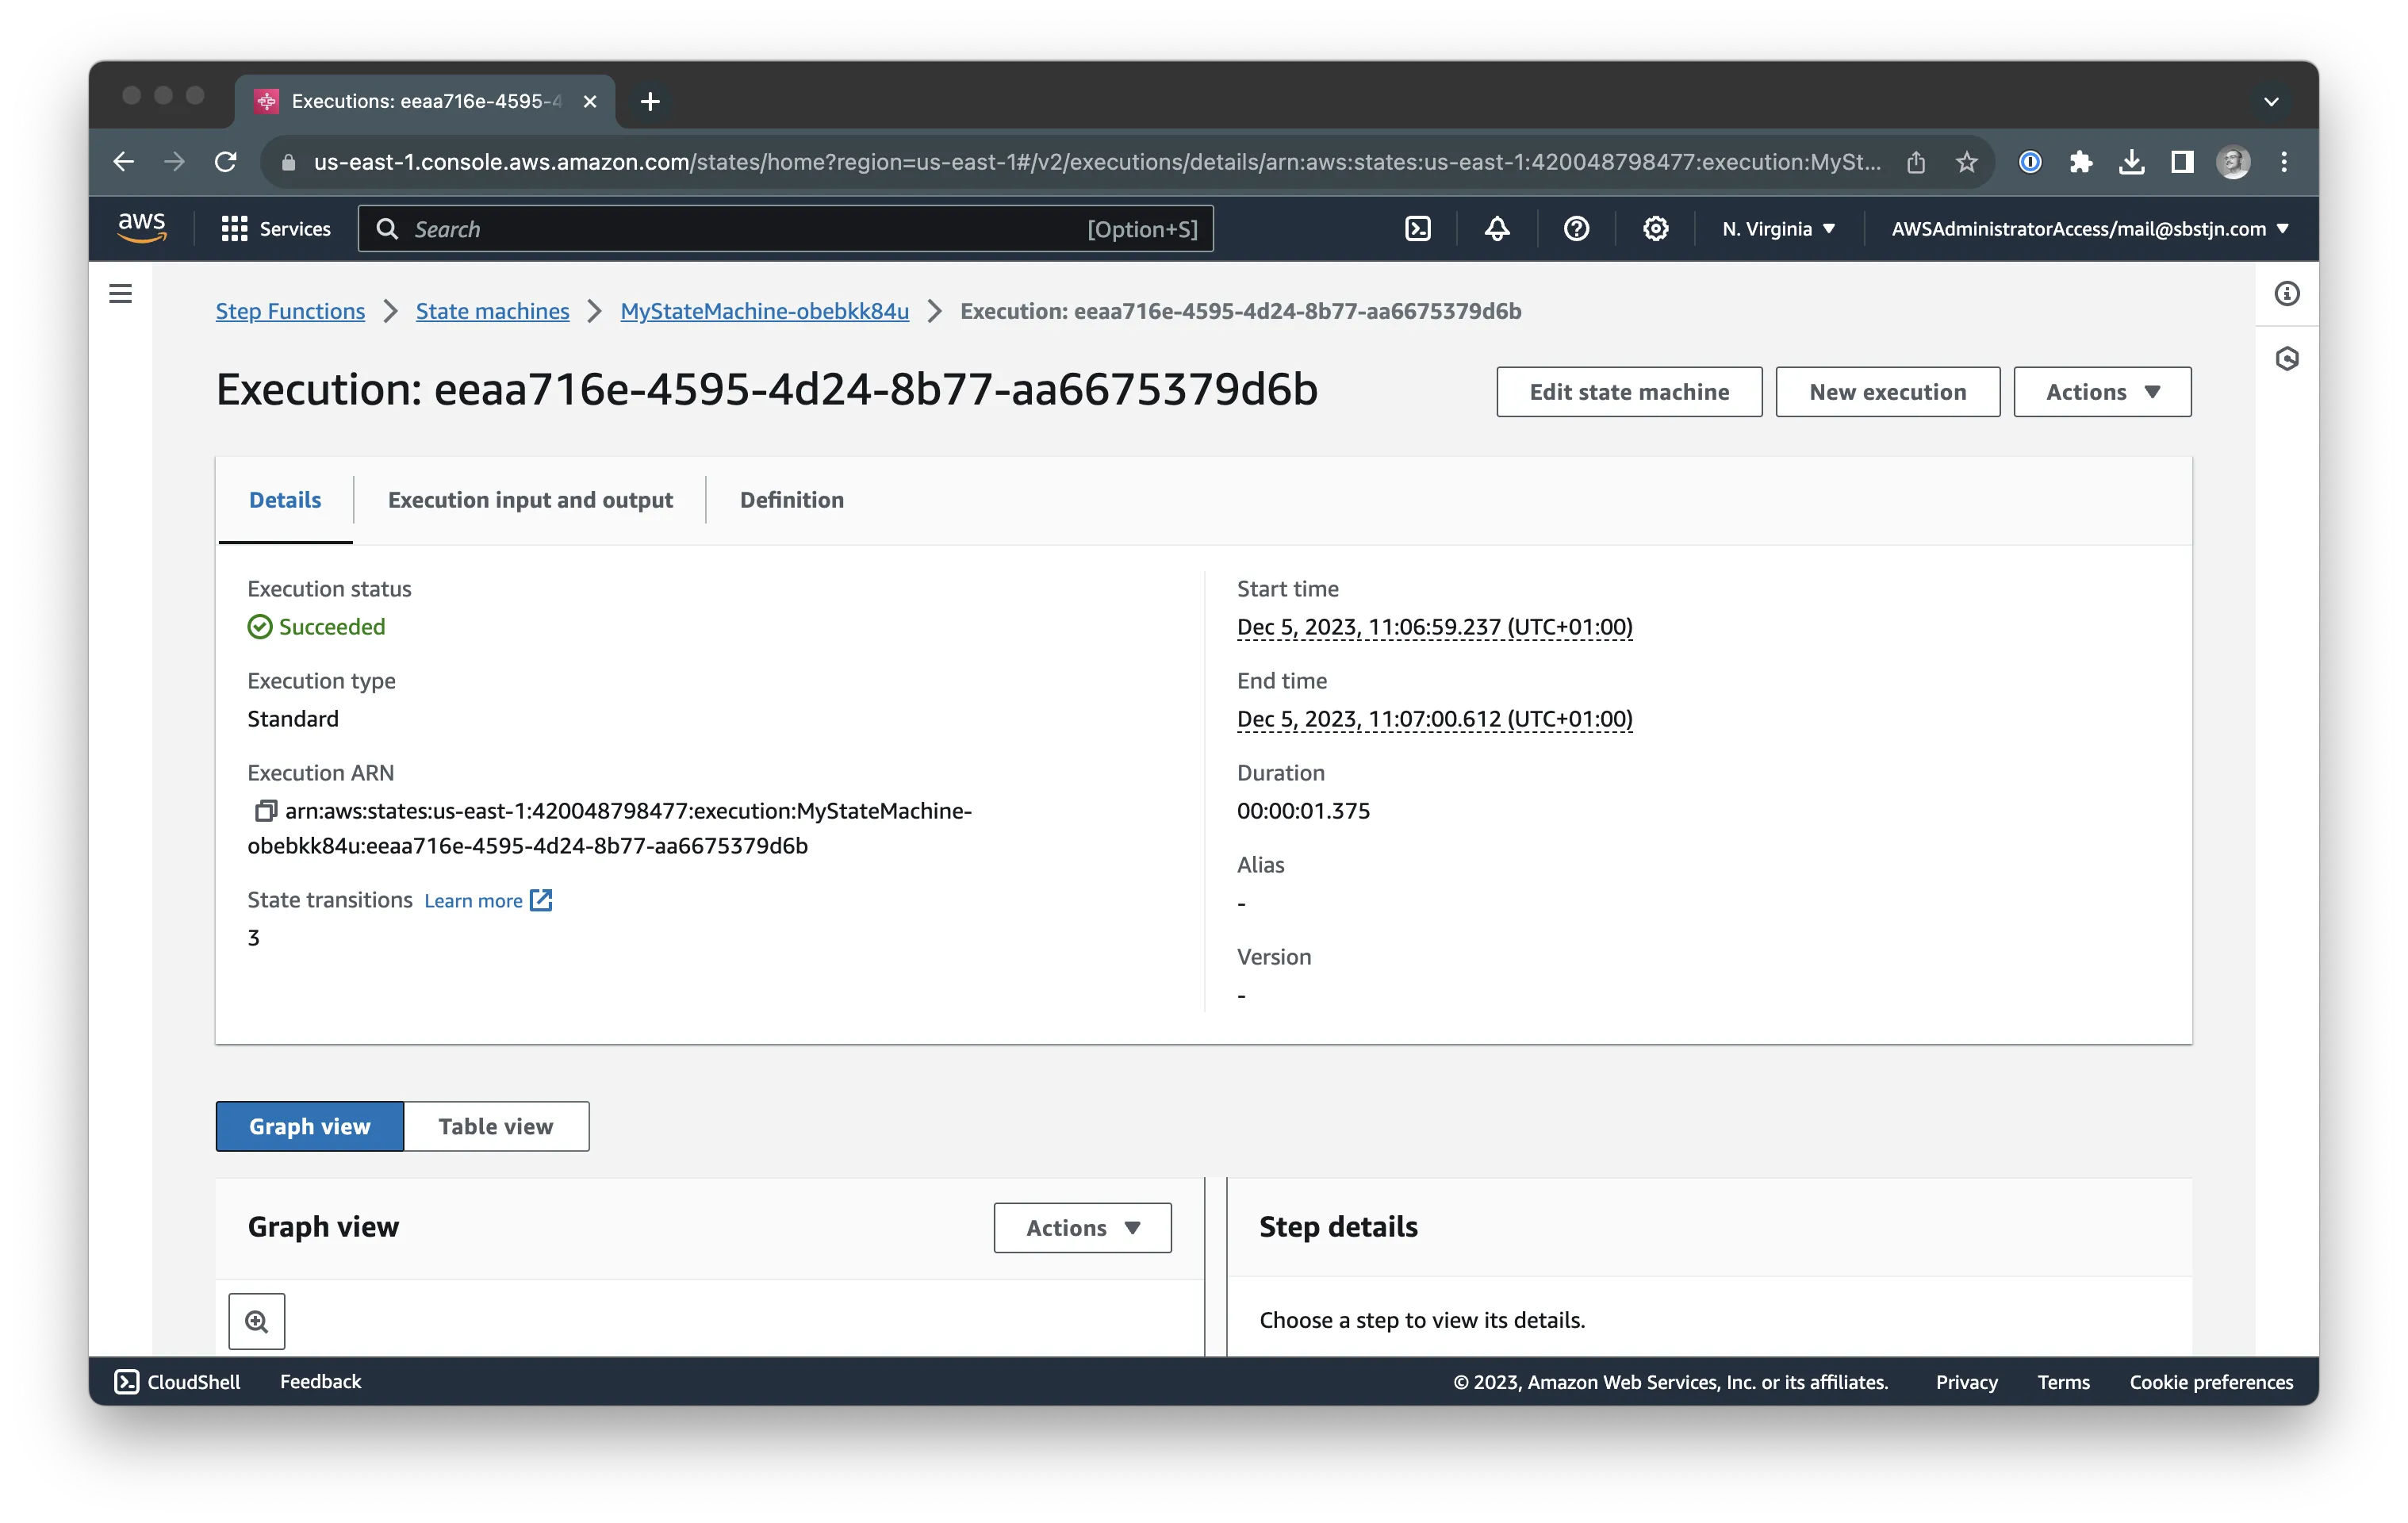Open the Info panel icon on the right edge
Image resolution: width=2408 pixels, height=1523 pixels.
pos(2286,294)
